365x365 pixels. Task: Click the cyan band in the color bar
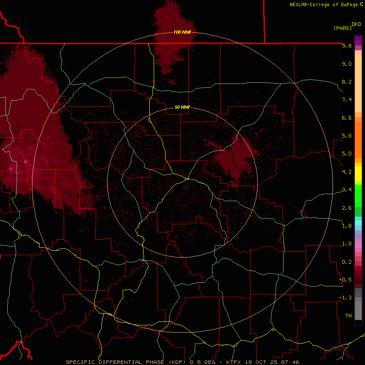[358, 223]
